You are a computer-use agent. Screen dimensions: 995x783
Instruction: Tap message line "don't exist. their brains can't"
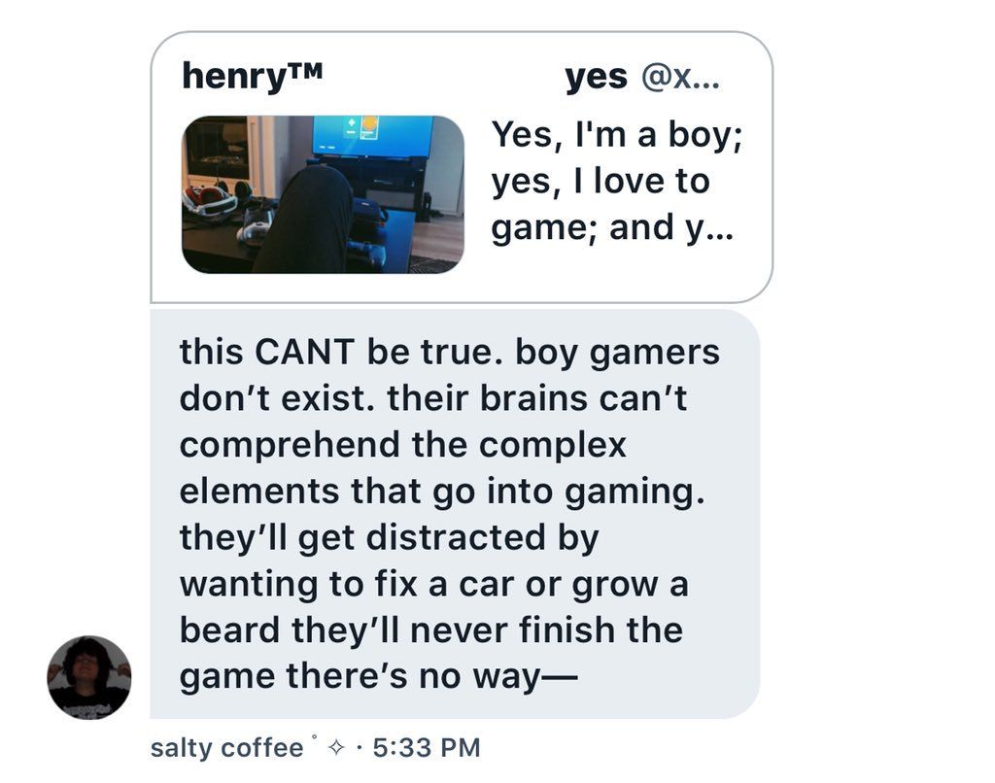click(432, 399)
